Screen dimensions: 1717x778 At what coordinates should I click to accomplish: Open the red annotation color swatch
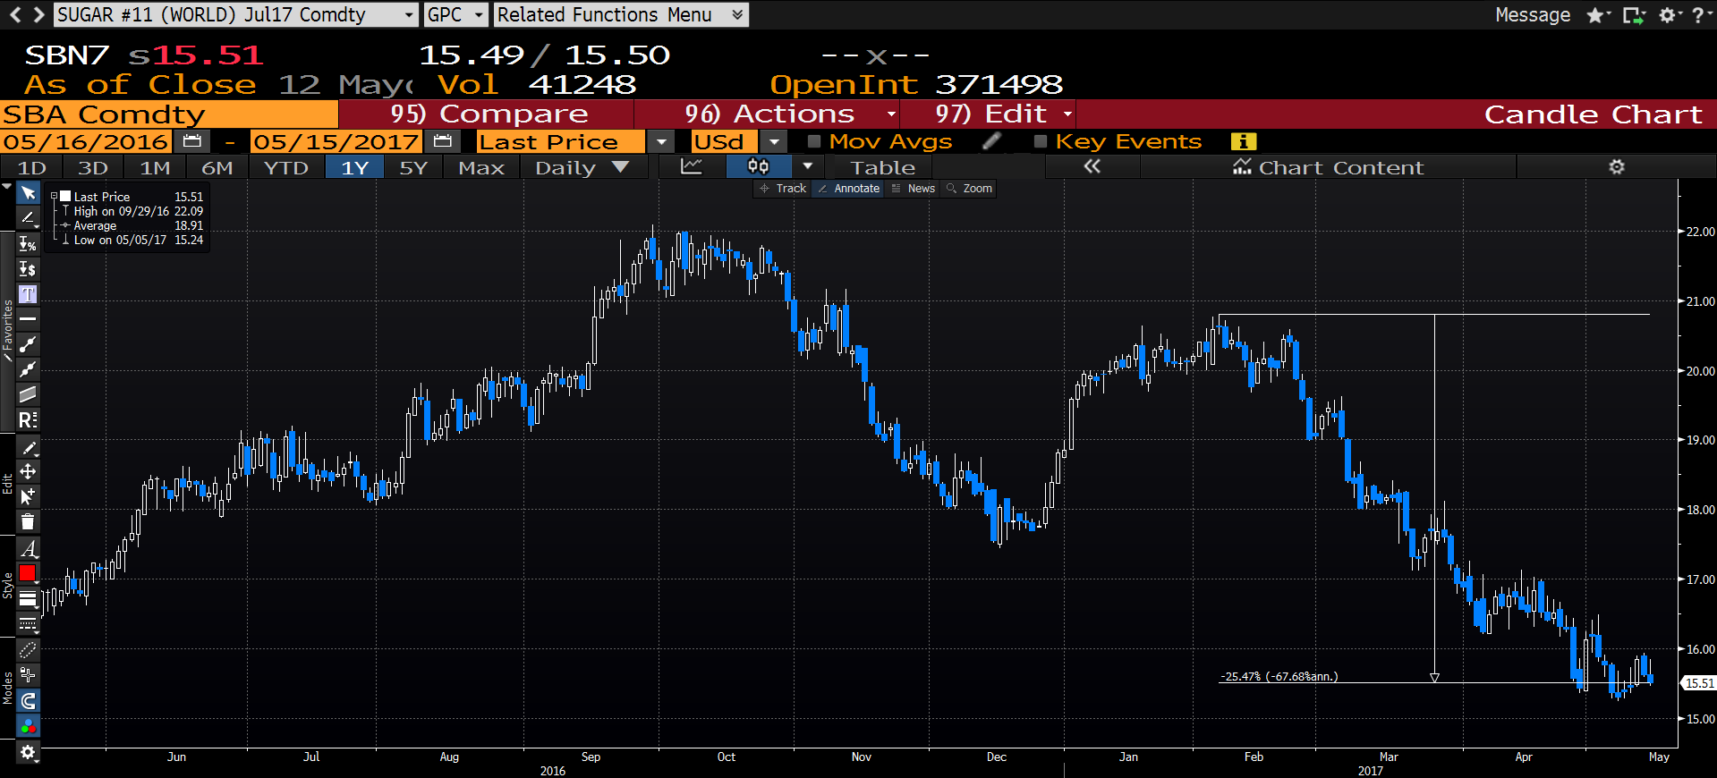pos(28,573)
